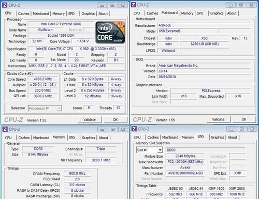
Task: Click the 82801JR (ICH10R) southbridge value
Action: coord(205,44)
